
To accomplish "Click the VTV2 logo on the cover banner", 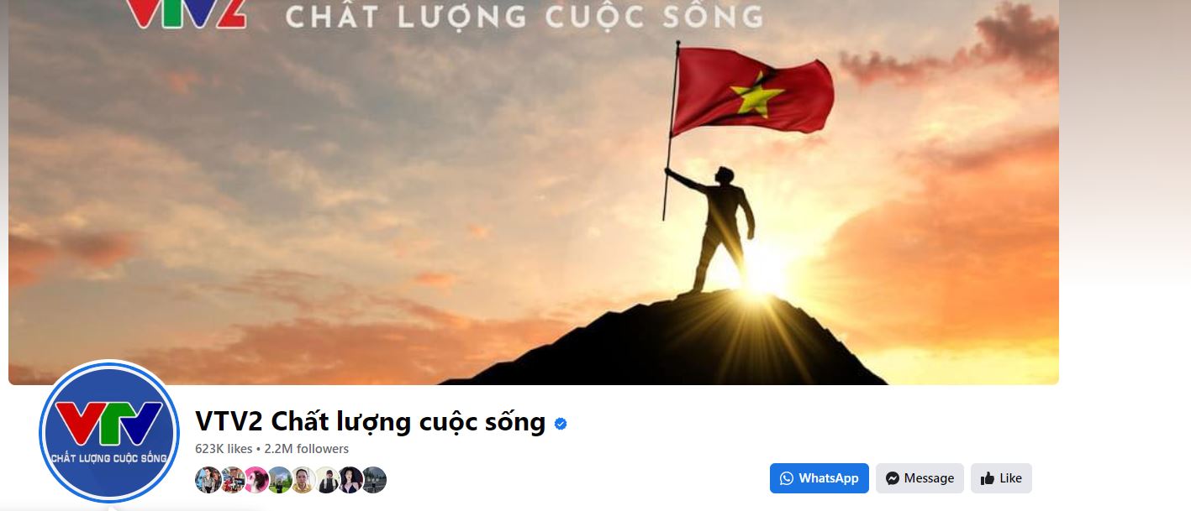I will [187, 14].
